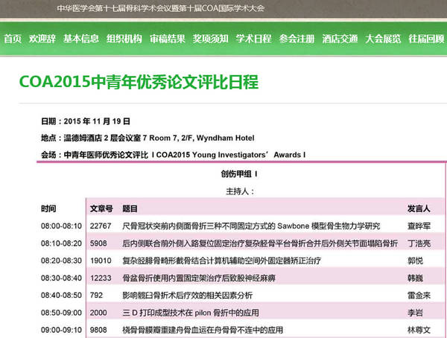
Task: Open 参会注册 registration menu item
Action: pos(297,39)
